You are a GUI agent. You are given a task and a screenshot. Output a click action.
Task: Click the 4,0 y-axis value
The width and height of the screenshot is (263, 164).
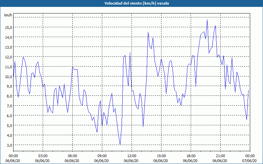click(10, 135)
